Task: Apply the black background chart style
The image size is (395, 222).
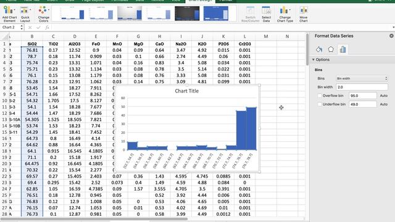Action: click(x=187, y=14)
